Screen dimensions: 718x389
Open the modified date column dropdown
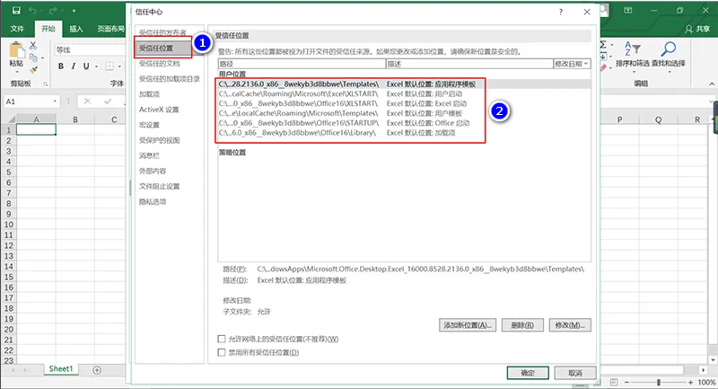(585, 65)
